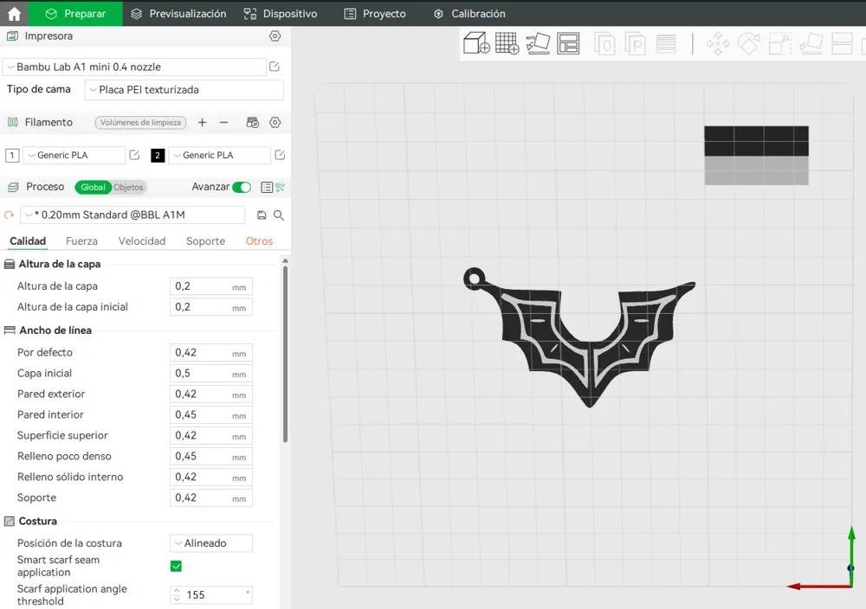Remove a filament with minus icon

[223, 123]
